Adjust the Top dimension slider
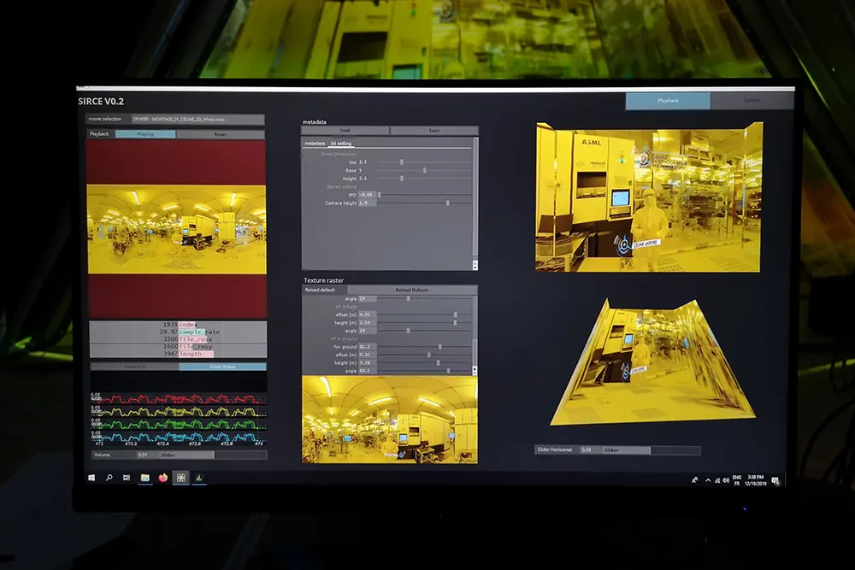The image size is (855, 570). pos(424,162)
